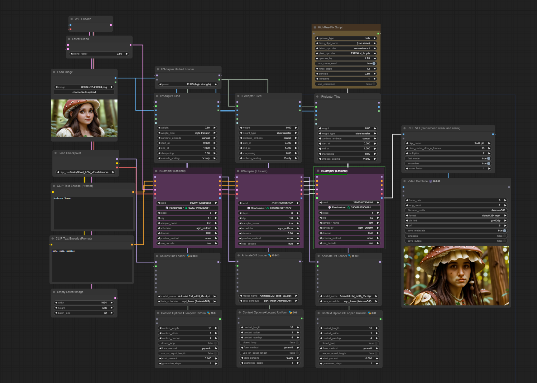Open the preset PLUS (high strength) dropdown
Screen dimensions: 537x383
click(x=188, y=84)
